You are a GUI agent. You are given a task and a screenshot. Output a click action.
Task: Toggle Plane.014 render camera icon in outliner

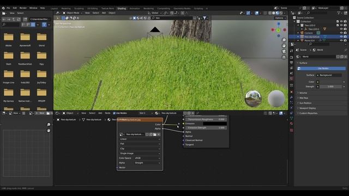345,40
